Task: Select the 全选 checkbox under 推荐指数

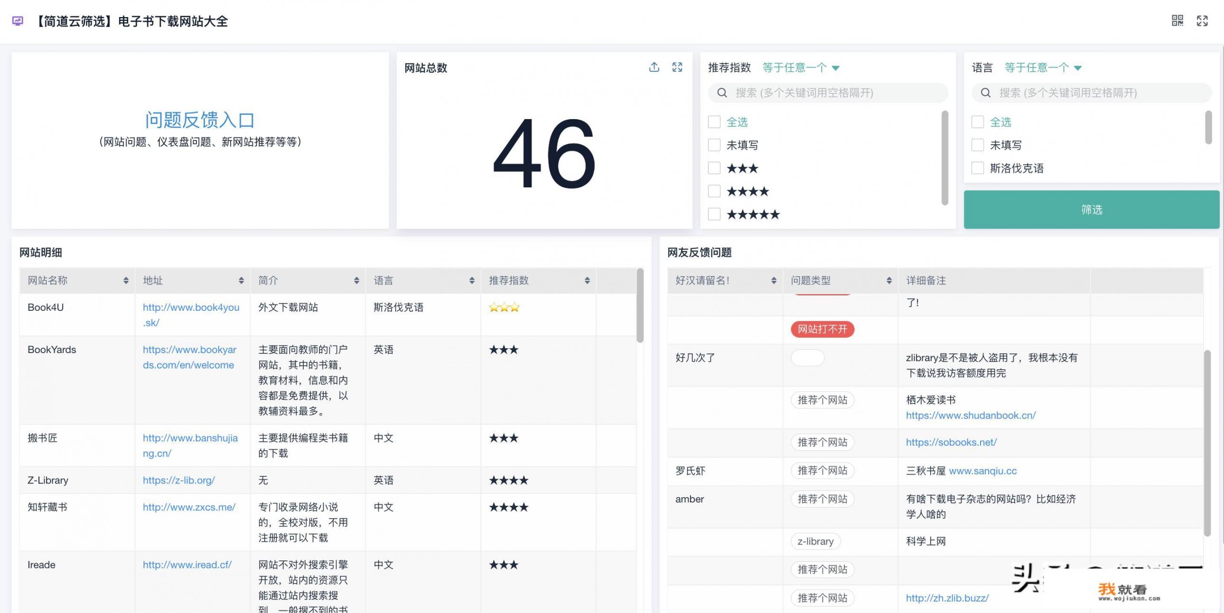Action: (x=714, y=121)
